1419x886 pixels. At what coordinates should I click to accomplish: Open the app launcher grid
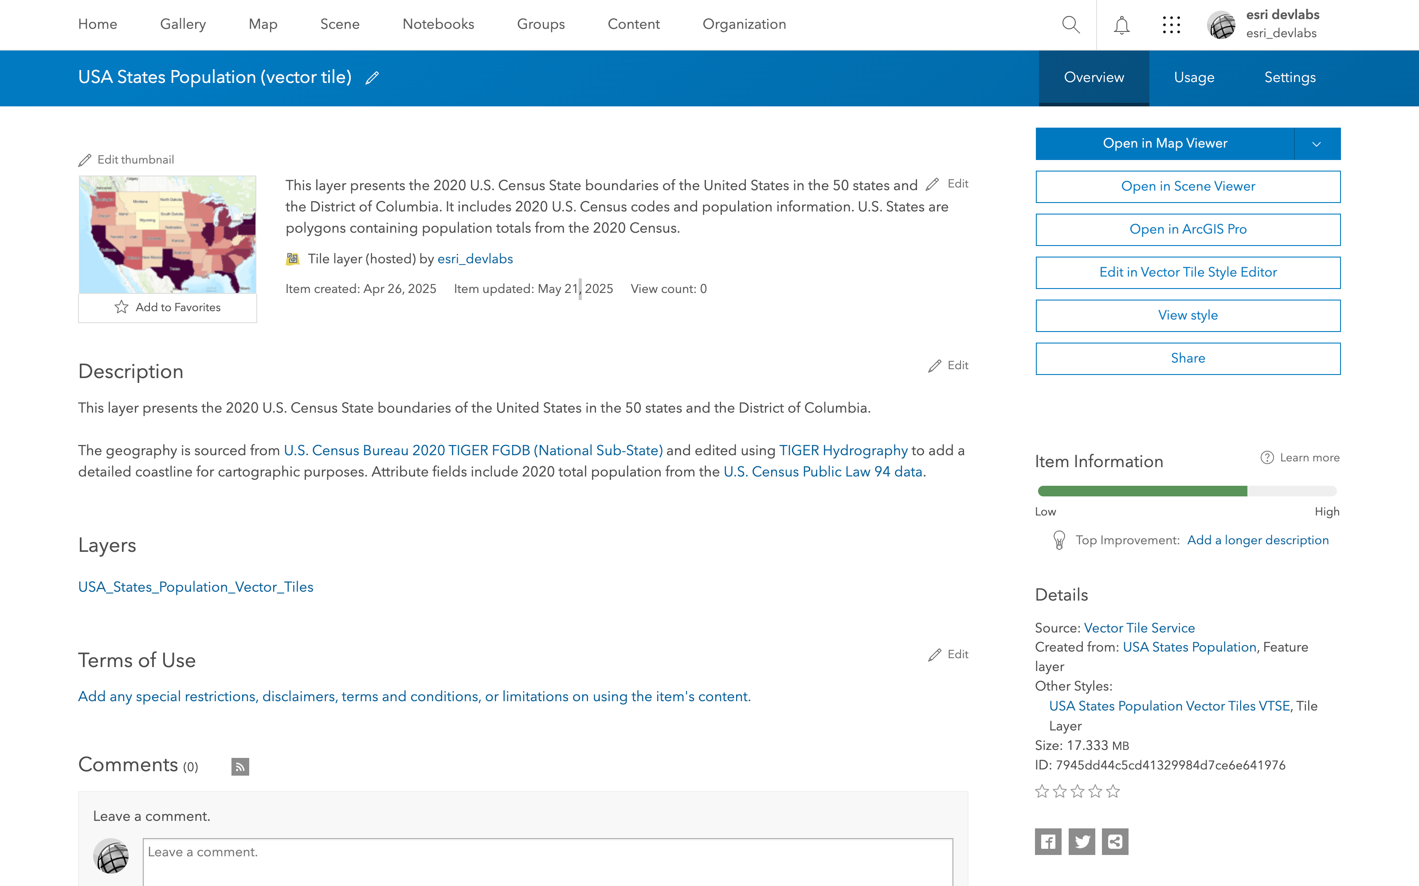(1171, 25)
